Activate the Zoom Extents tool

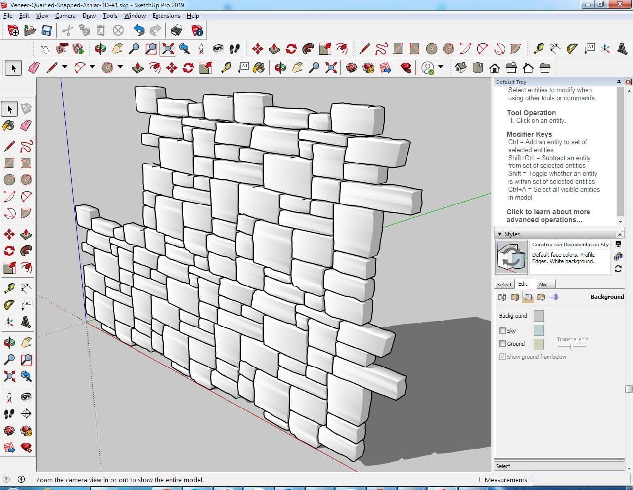[168, 49]
